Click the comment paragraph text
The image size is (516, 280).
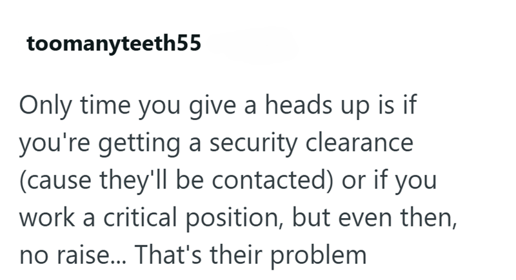[x=238, y=180]
